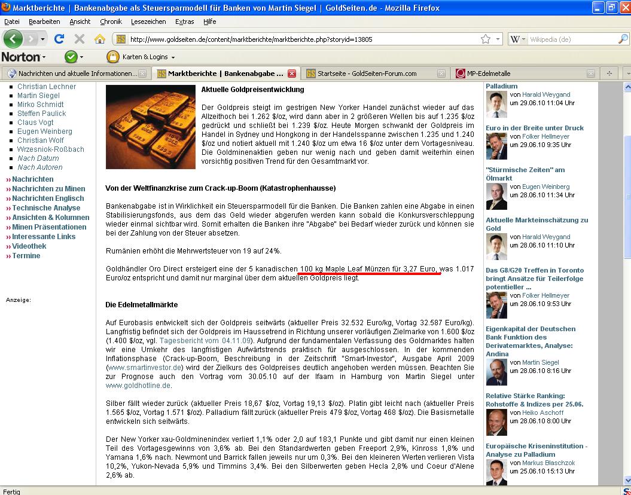Open the Videothek section
This screenshot has width=631, height=495.
(29, 246)
